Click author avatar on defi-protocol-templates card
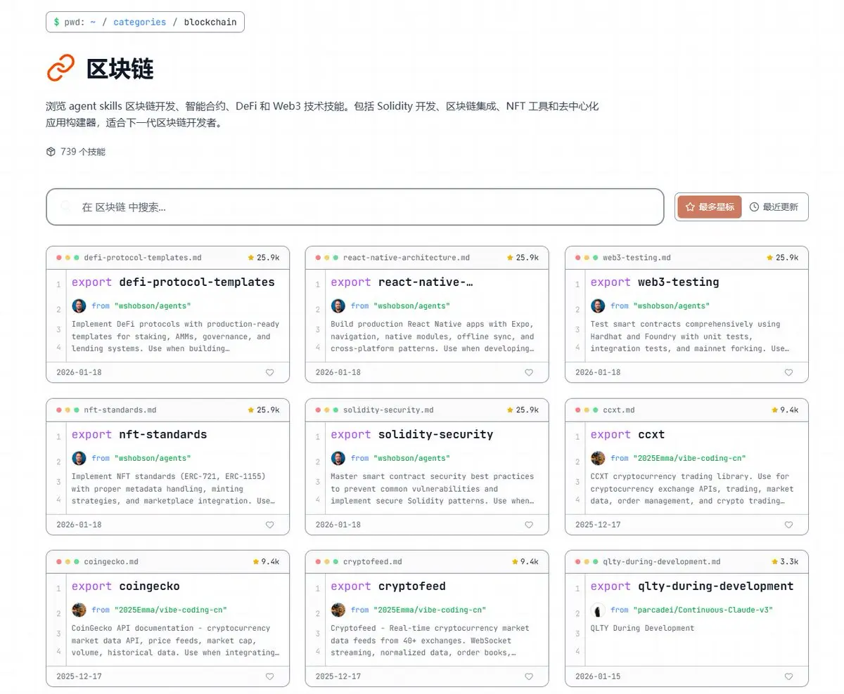844x694 pixels. [x=79, y=306]
